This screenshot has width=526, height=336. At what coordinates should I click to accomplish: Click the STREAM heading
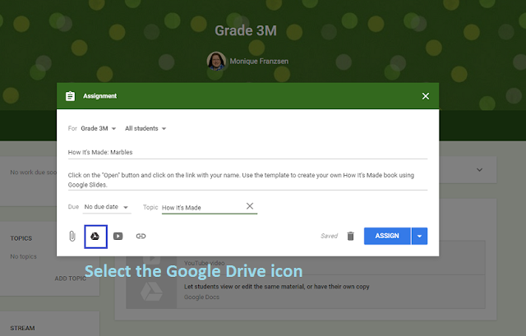click(22, 328)
